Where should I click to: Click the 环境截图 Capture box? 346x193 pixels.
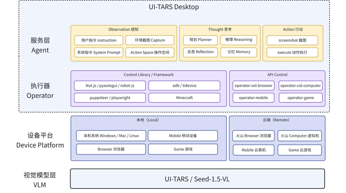(150, 40)
